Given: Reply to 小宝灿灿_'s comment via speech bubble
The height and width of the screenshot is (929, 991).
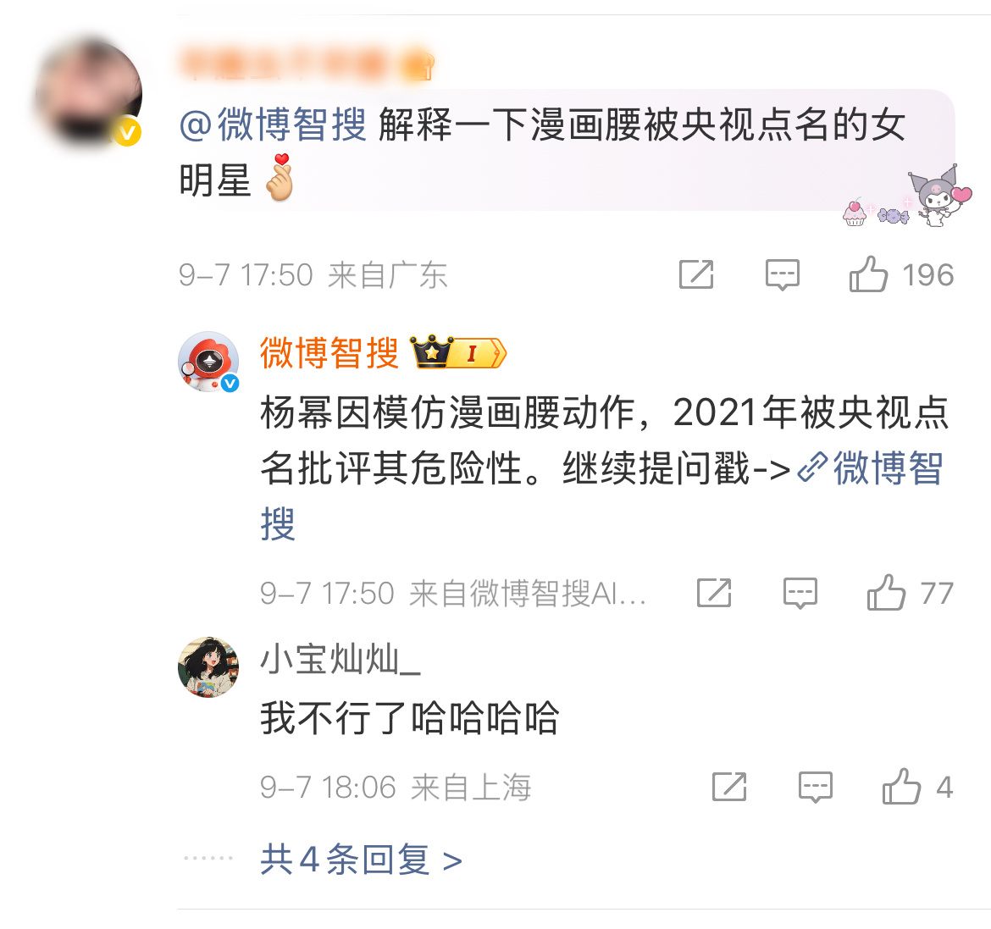Looking at the screenshot, I should (x=815, y=788).
